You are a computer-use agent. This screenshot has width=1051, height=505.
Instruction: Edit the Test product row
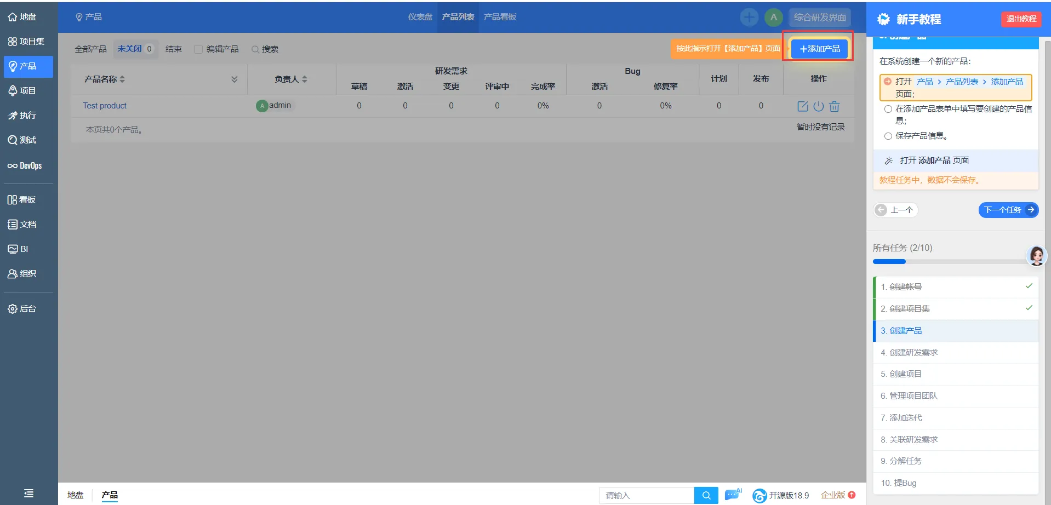tap(803, 106)
